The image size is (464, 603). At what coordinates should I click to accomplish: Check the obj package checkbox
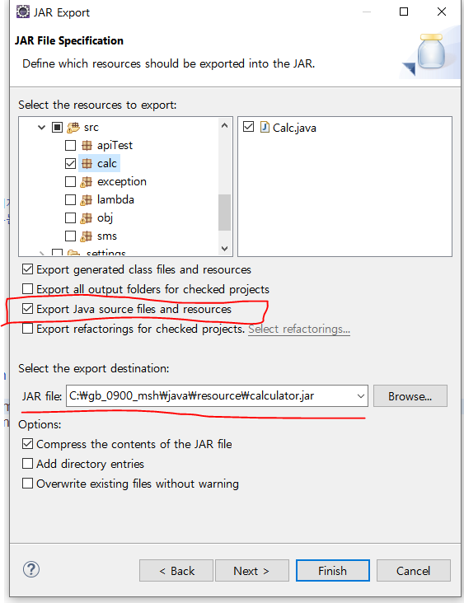pyautogui.click(x=70, y=217)
